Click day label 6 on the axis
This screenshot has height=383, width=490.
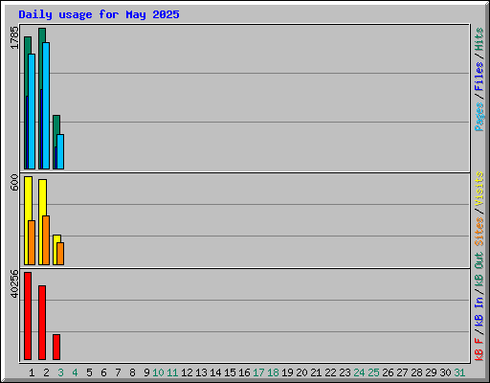pos(103,372)
